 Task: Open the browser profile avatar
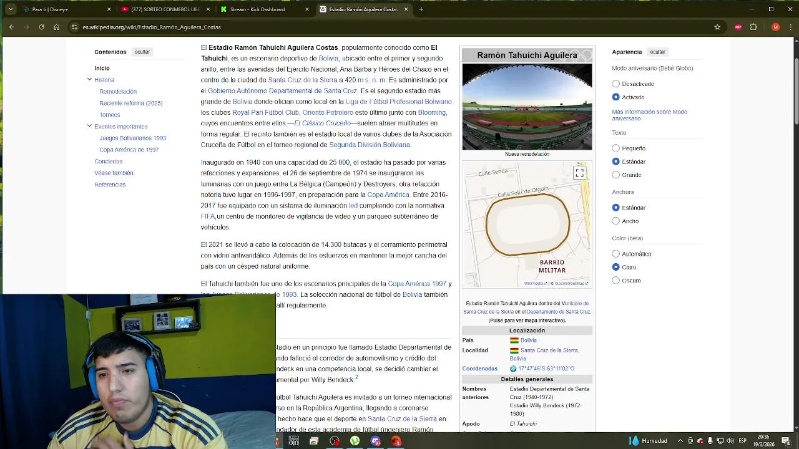click(x=776, y=27)
